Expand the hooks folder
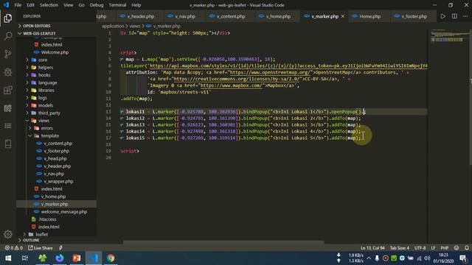This screenshot has height=265, width=472. [57, 75]
